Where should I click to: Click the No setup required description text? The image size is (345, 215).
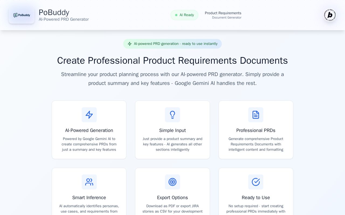(256, 209)
